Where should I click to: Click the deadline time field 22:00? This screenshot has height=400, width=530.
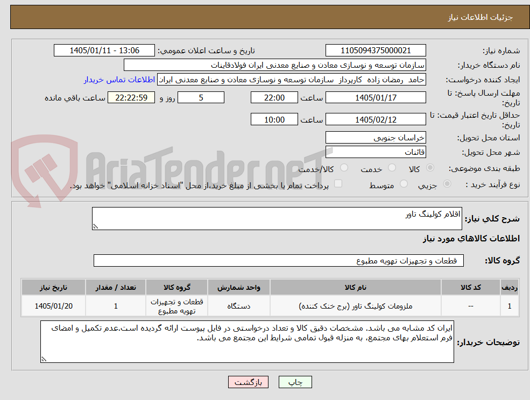click(x=274, y=98)
